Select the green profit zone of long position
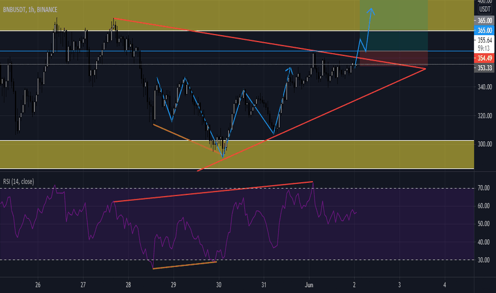Image resolution: width=496 pixels, height=293 pixels. point(394,26)
